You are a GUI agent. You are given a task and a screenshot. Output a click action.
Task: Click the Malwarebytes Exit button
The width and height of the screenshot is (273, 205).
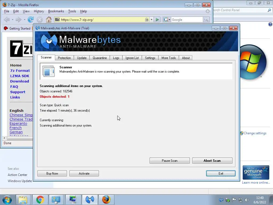tap(221, 174)
